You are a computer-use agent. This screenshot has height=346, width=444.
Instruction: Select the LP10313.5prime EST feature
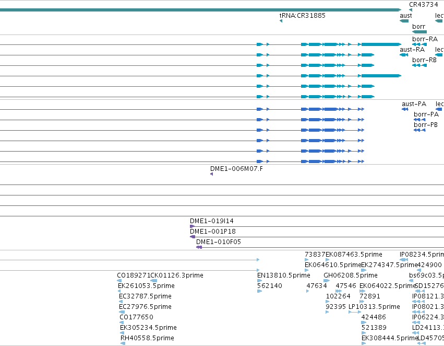(x=354, y=312)
